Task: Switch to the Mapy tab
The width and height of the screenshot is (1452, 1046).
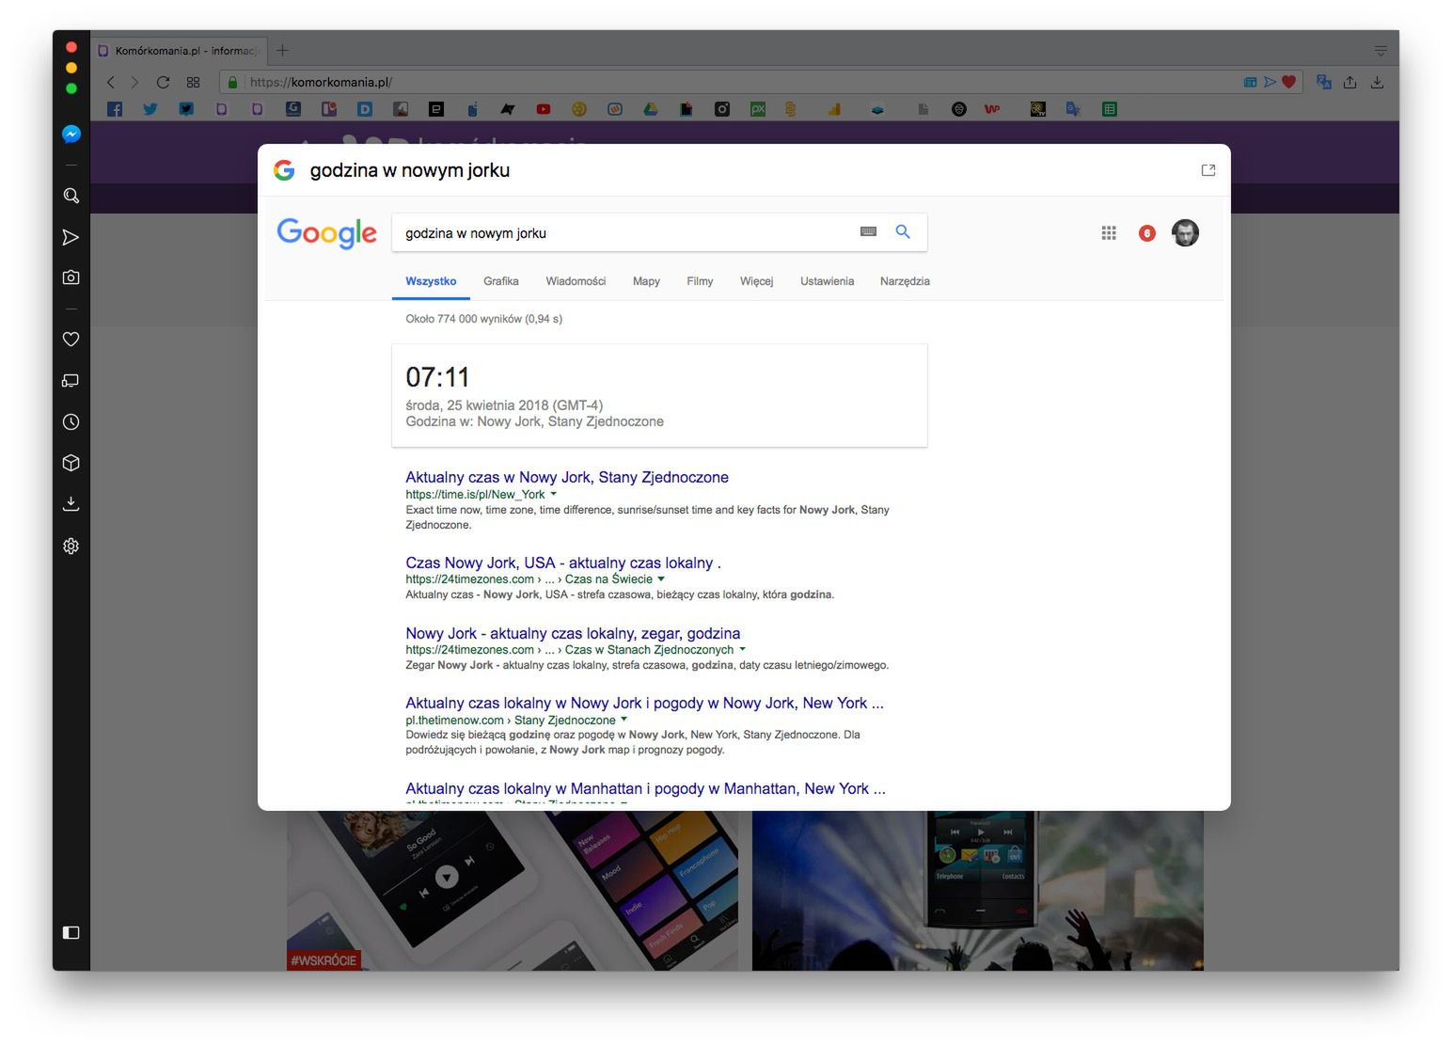Action: (x=646, y=281)
